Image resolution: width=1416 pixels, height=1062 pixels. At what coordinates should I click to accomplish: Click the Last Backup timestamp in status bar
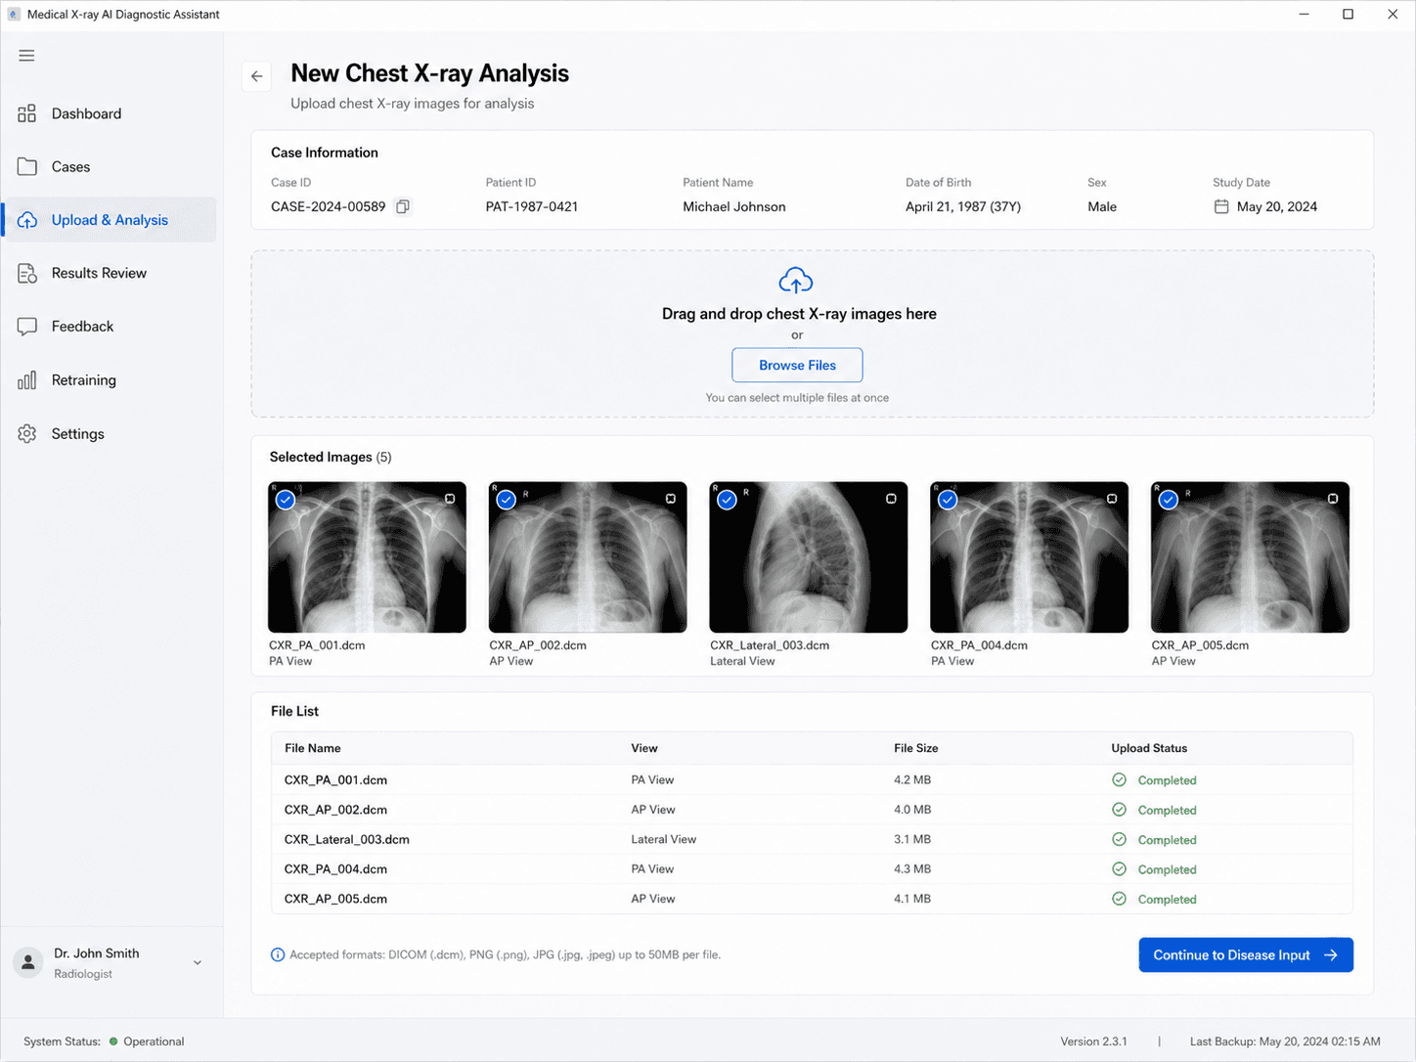coord(1285,1041)
